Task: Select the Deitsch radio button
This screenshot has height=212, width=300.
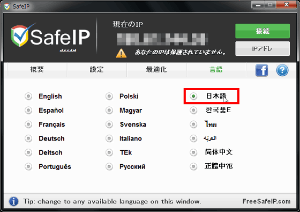Action: (28, 152)
